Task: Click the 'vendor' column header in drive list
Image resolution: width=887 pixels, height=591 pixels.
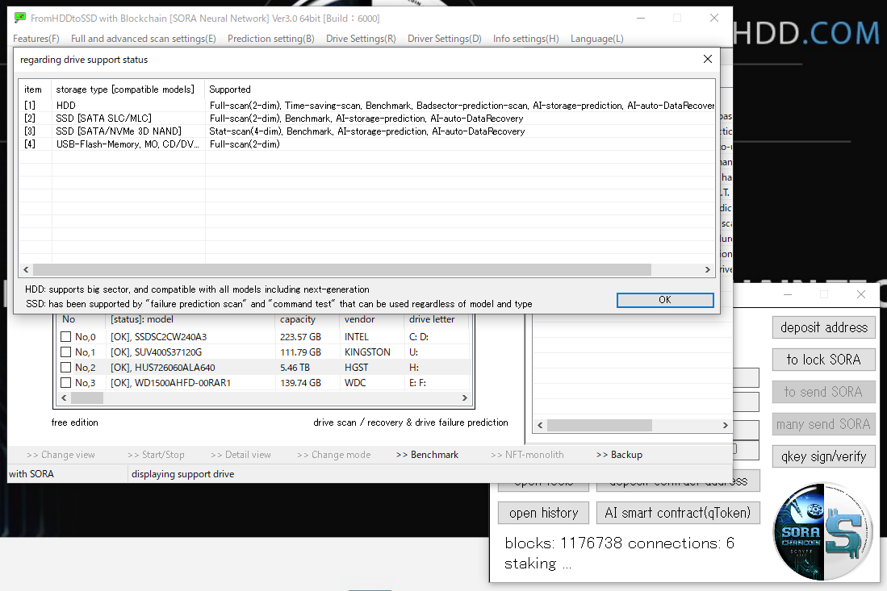Action: [371, 320]
